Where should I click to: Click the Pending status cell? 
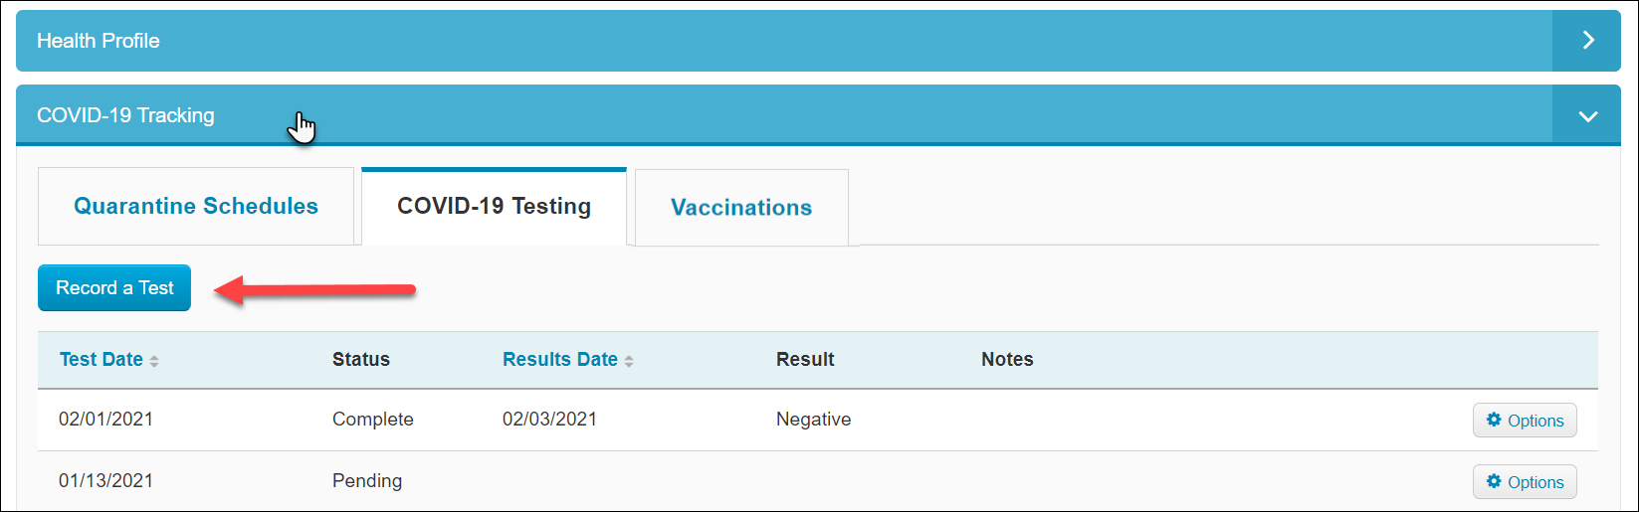367,481
